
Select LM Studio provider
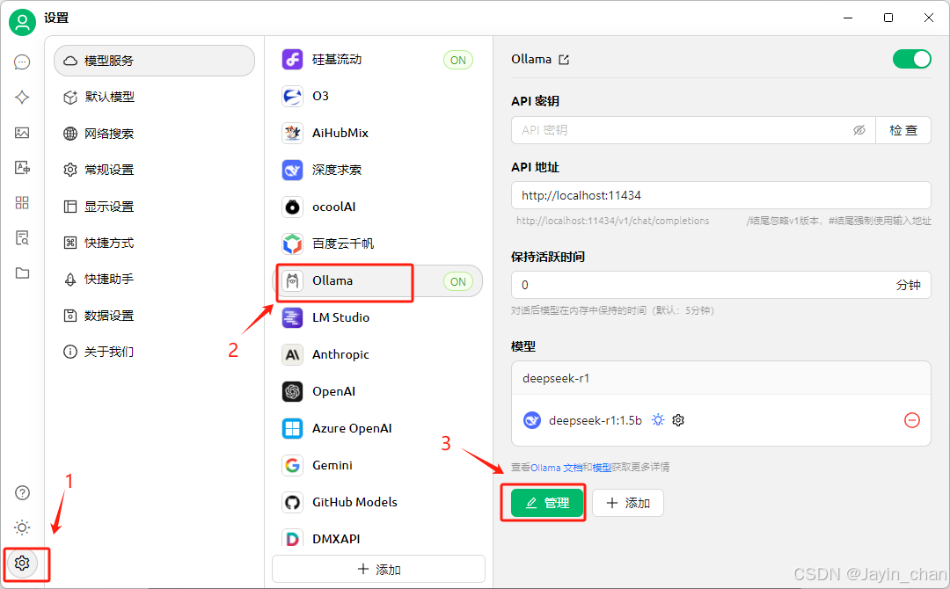[377, 318]
